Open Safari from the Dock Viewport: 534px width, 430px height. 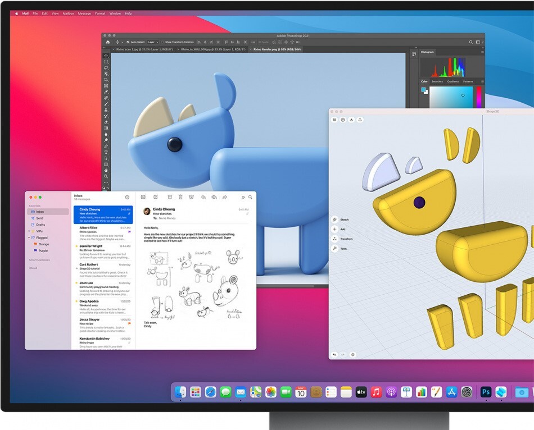click(x=210, y=392)
